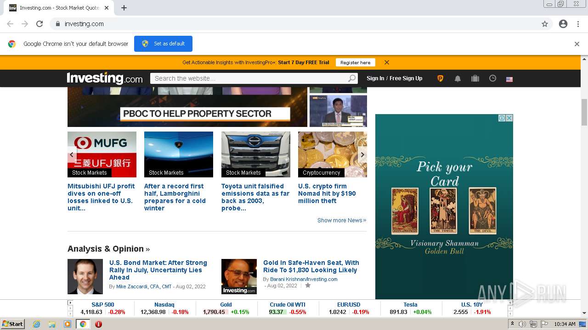Click the Free Sign Up link

(x=406, y=78)
